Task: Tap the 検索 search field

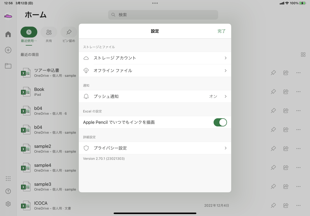Action: [x=163, y=15]
